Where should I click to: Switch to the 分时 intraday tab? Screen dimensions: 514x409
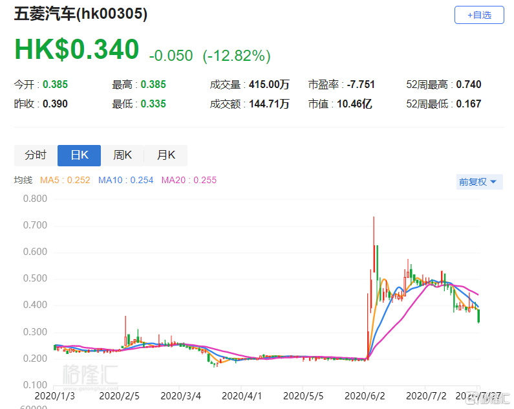tap(36, 155)
